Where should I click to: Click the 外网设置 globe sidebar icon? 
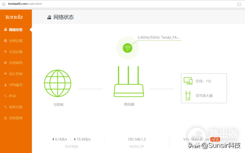(x=5, y=40)
